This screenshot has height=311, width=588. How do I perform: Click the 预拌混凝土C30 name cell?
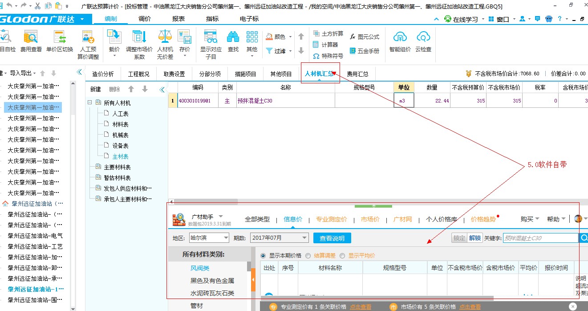point(285,101)
